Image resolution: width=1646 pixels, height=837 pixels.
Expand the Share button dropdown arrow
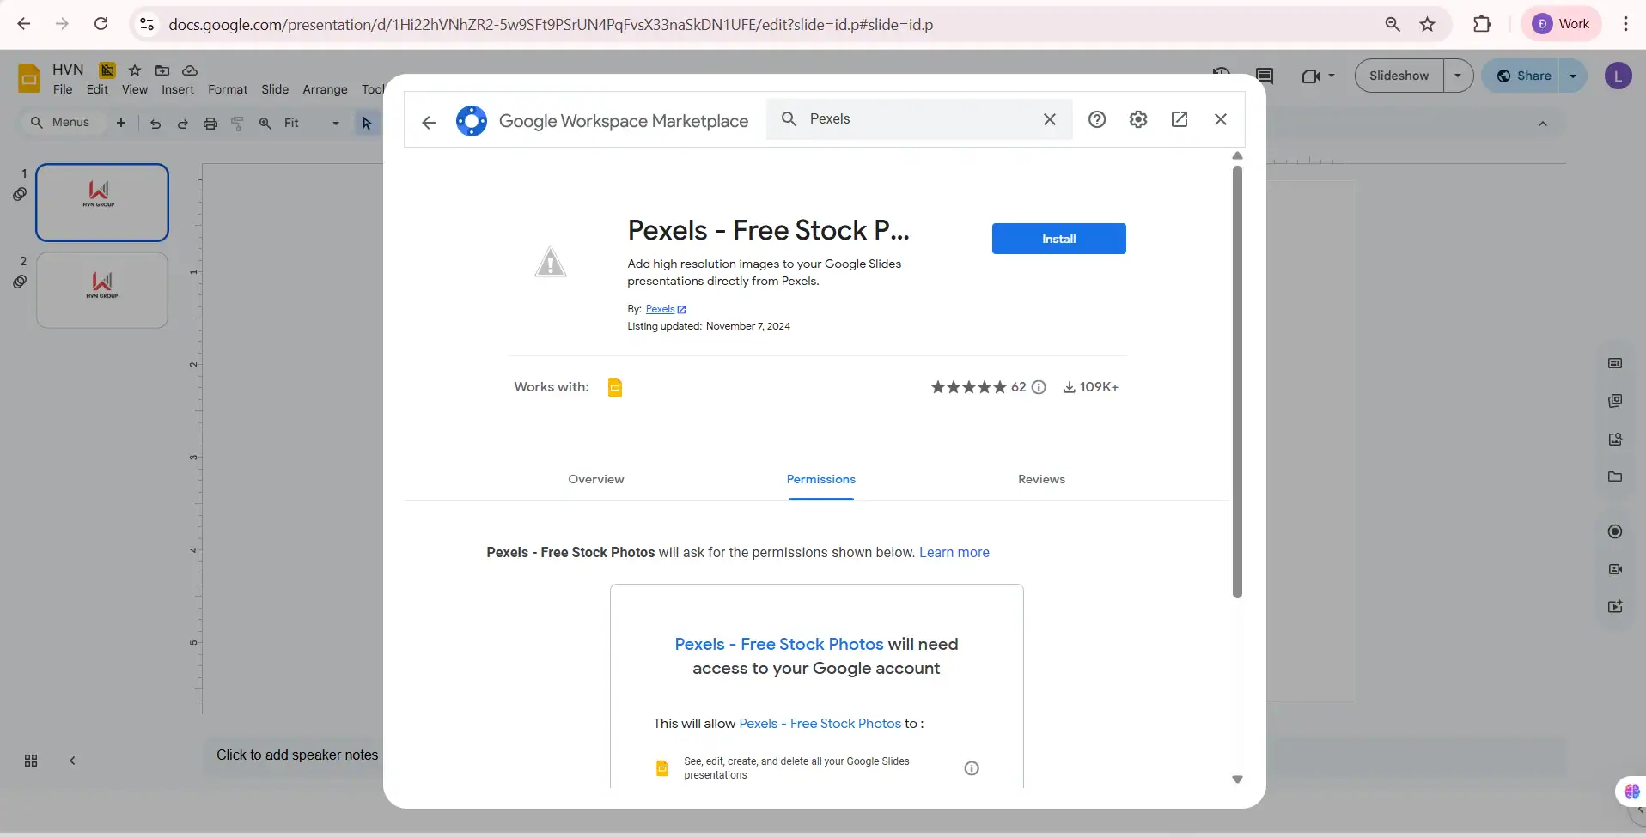tap(1572, 76)
